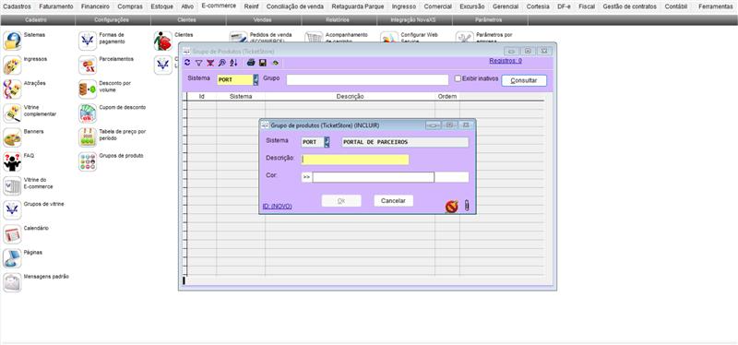This screenshot has height=345, width=738.
Task: Open the Banners icon
Action: pos(12,137)
